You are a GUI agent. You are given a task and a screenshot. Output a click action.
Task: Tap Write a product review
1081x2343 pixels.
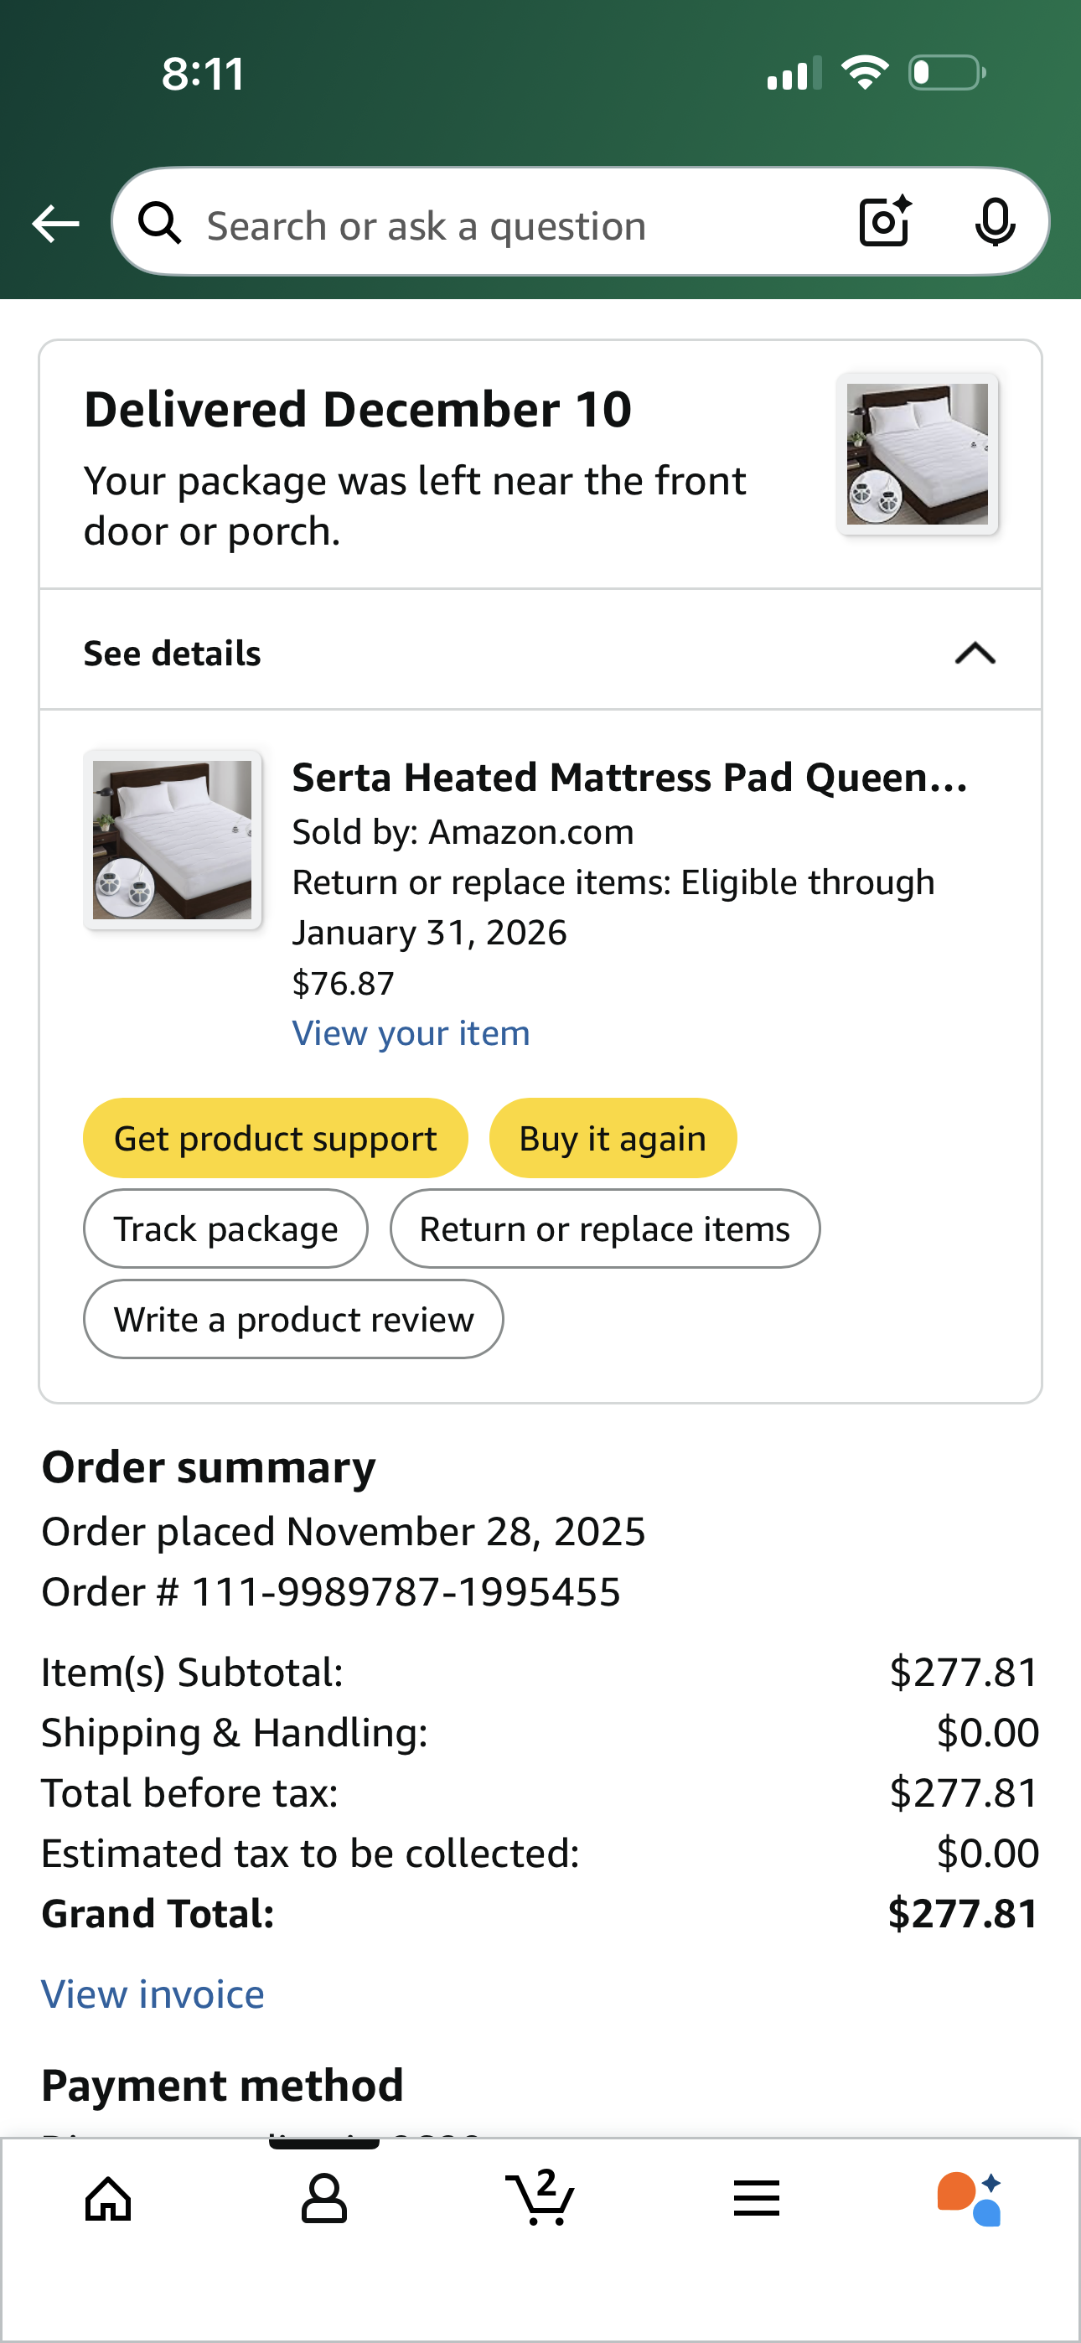coord(294,1319)
